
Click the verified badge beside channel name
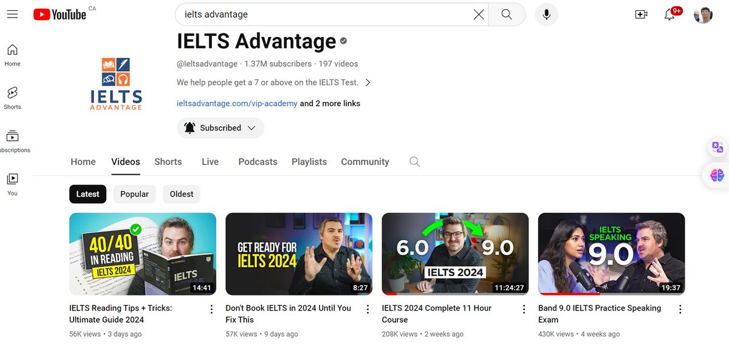pos(343,41)
